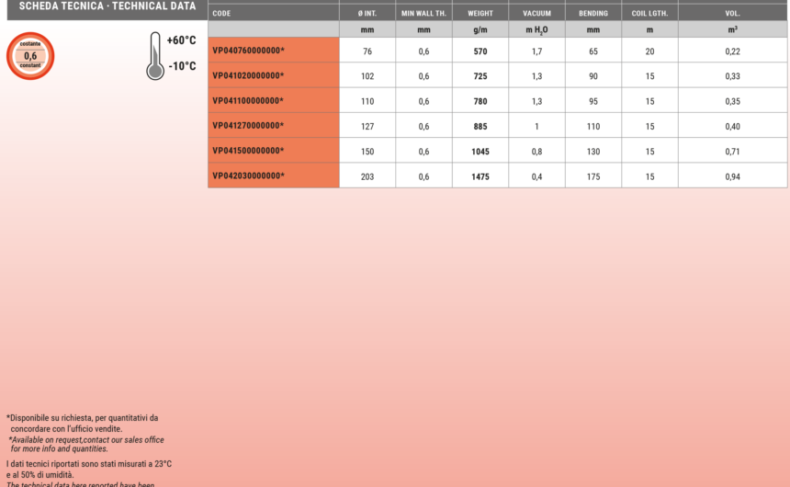The image size is (790, 487).
Task: Select the +60°C maximum temperature label
Action: point(181,40)
